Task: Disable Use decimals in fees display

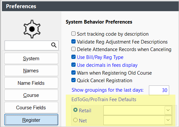Action: 73,65
